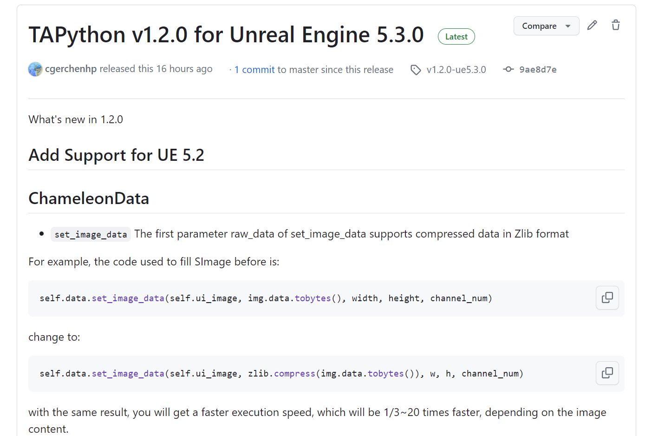Click the commit icon beside 9ae8d7e

tap(509, 69)
